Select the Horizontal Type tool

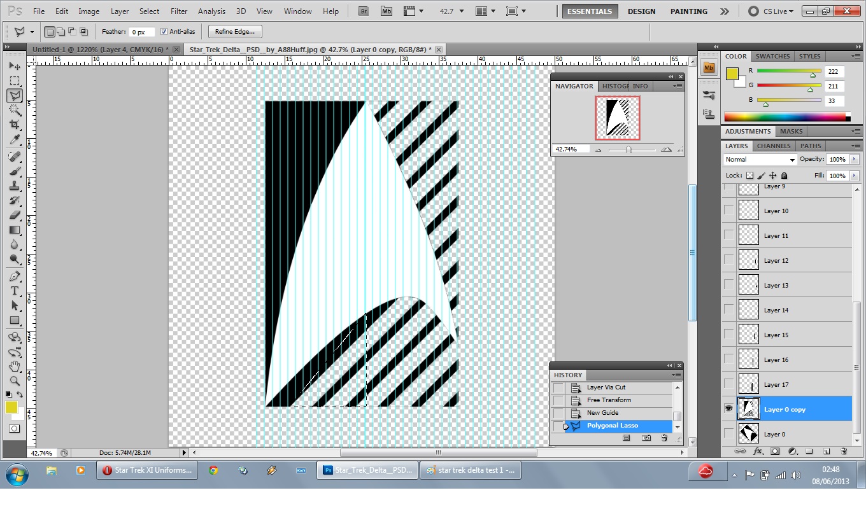pyautogui.click(x=15, y=291)
